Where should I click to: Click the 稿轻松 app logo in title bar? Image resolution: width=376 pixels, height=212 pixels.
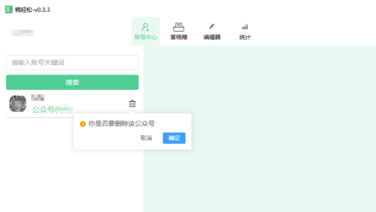[x=9, y=9]
